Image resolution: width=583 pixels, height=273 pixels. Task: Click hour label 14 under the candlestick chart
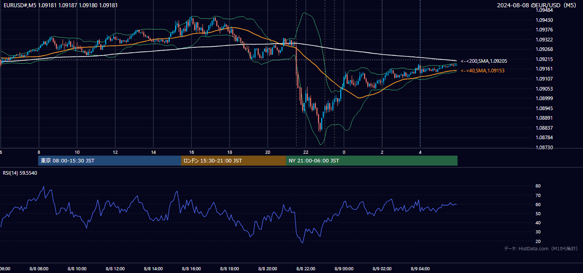point(153,152)
